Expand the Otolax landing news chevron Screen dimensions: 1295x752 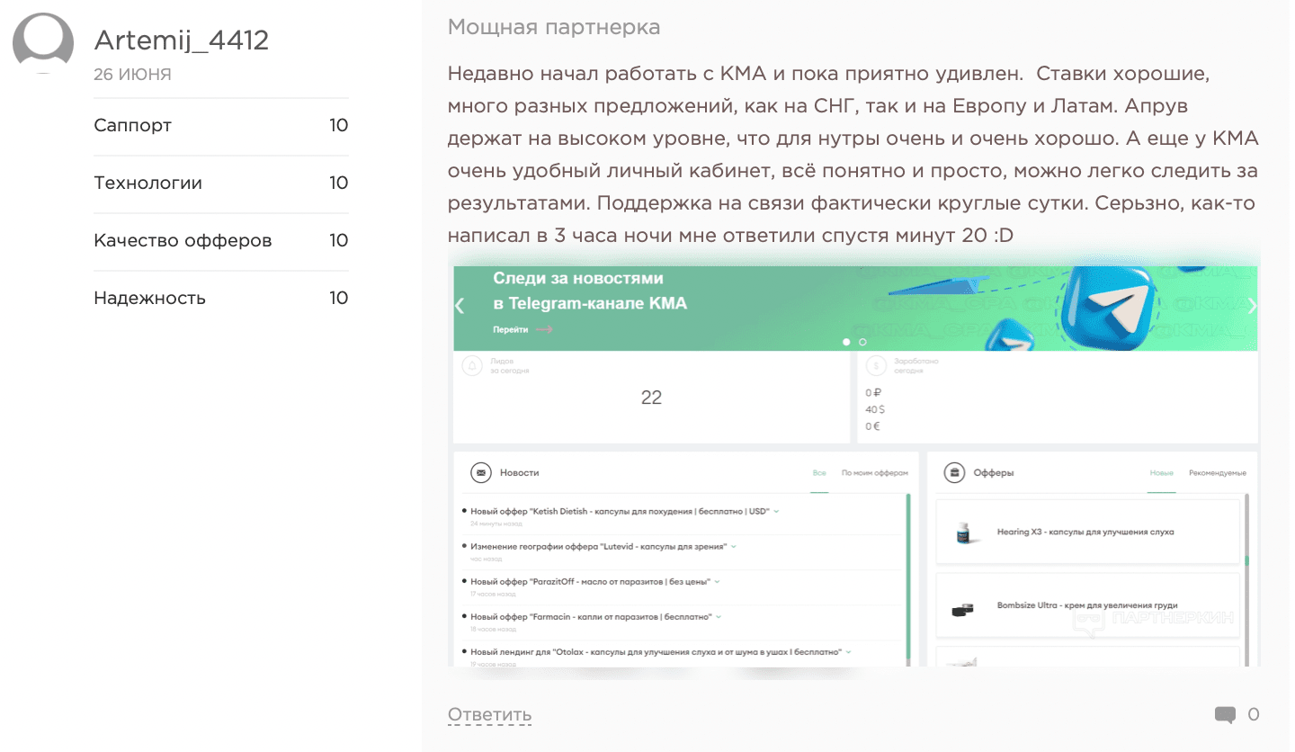(x=848, y=651)
